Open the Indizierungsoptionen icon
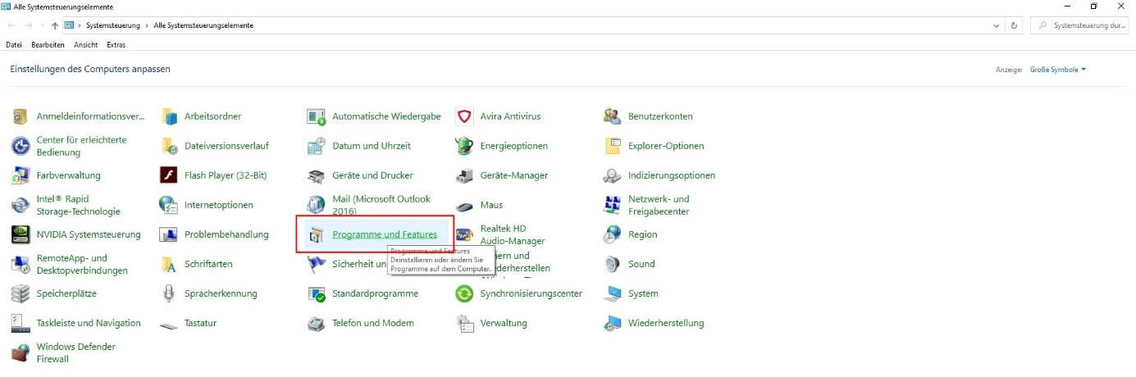 (613, 175)
